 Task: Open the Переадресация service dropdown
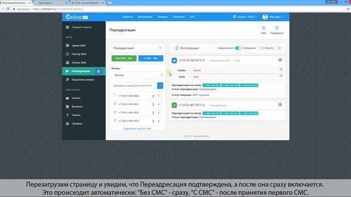137,48
